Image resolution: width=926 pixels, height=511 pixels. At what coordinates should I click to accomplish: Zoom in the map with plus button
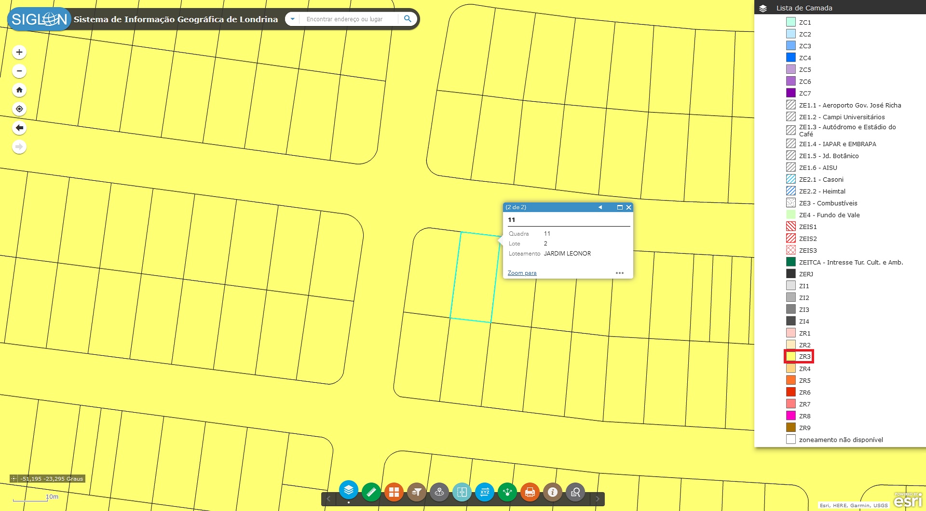pos(19,52)
